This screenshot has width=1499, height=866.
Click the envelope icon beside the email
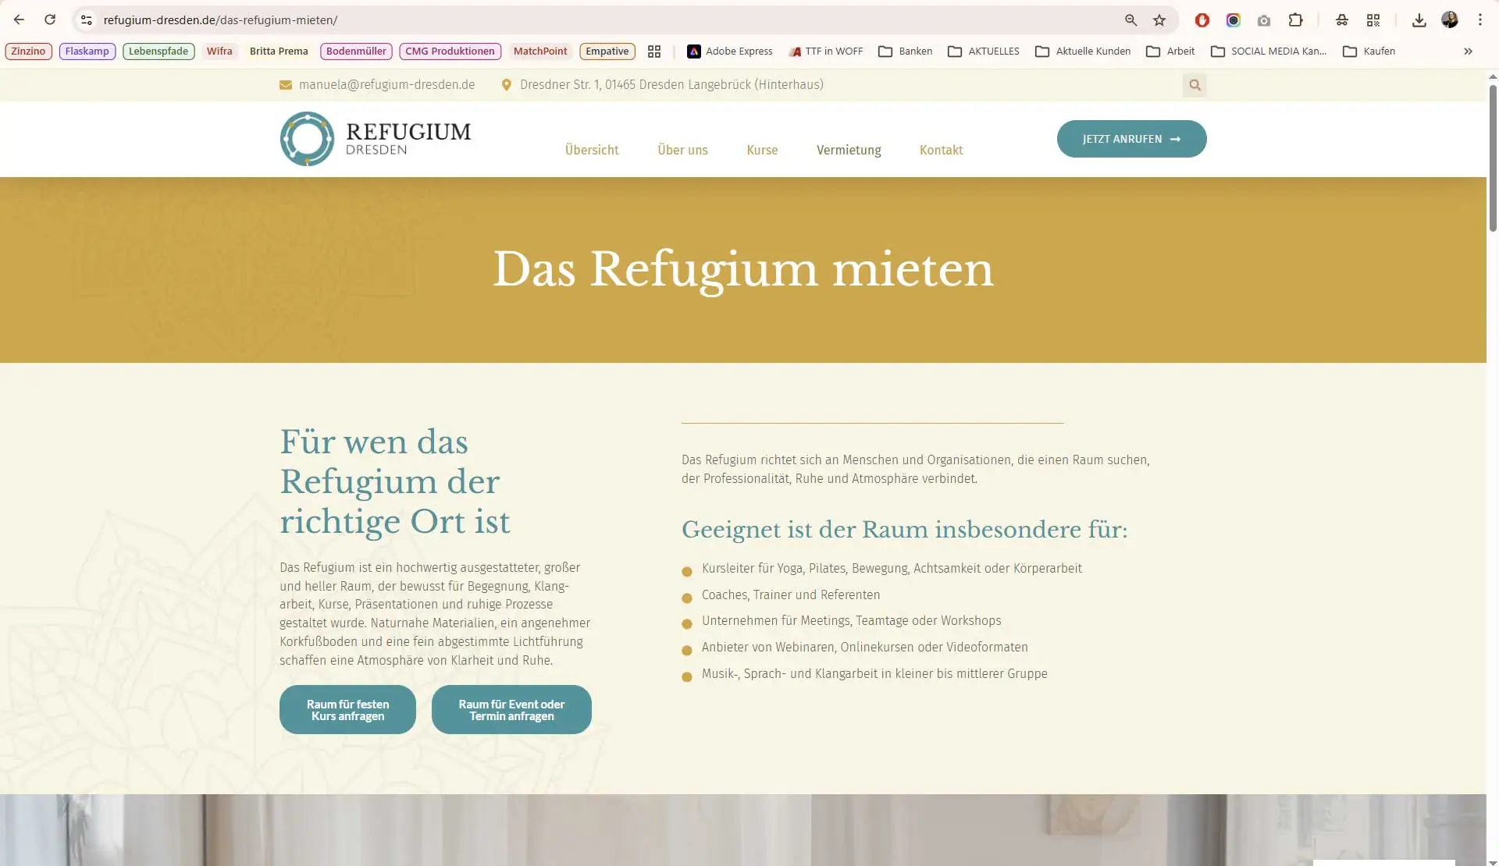[x=286, y=85]
